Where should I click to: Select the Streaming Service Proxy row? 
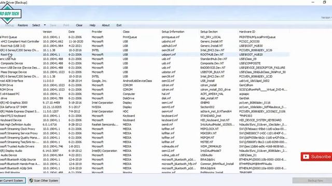pos(145,133)
